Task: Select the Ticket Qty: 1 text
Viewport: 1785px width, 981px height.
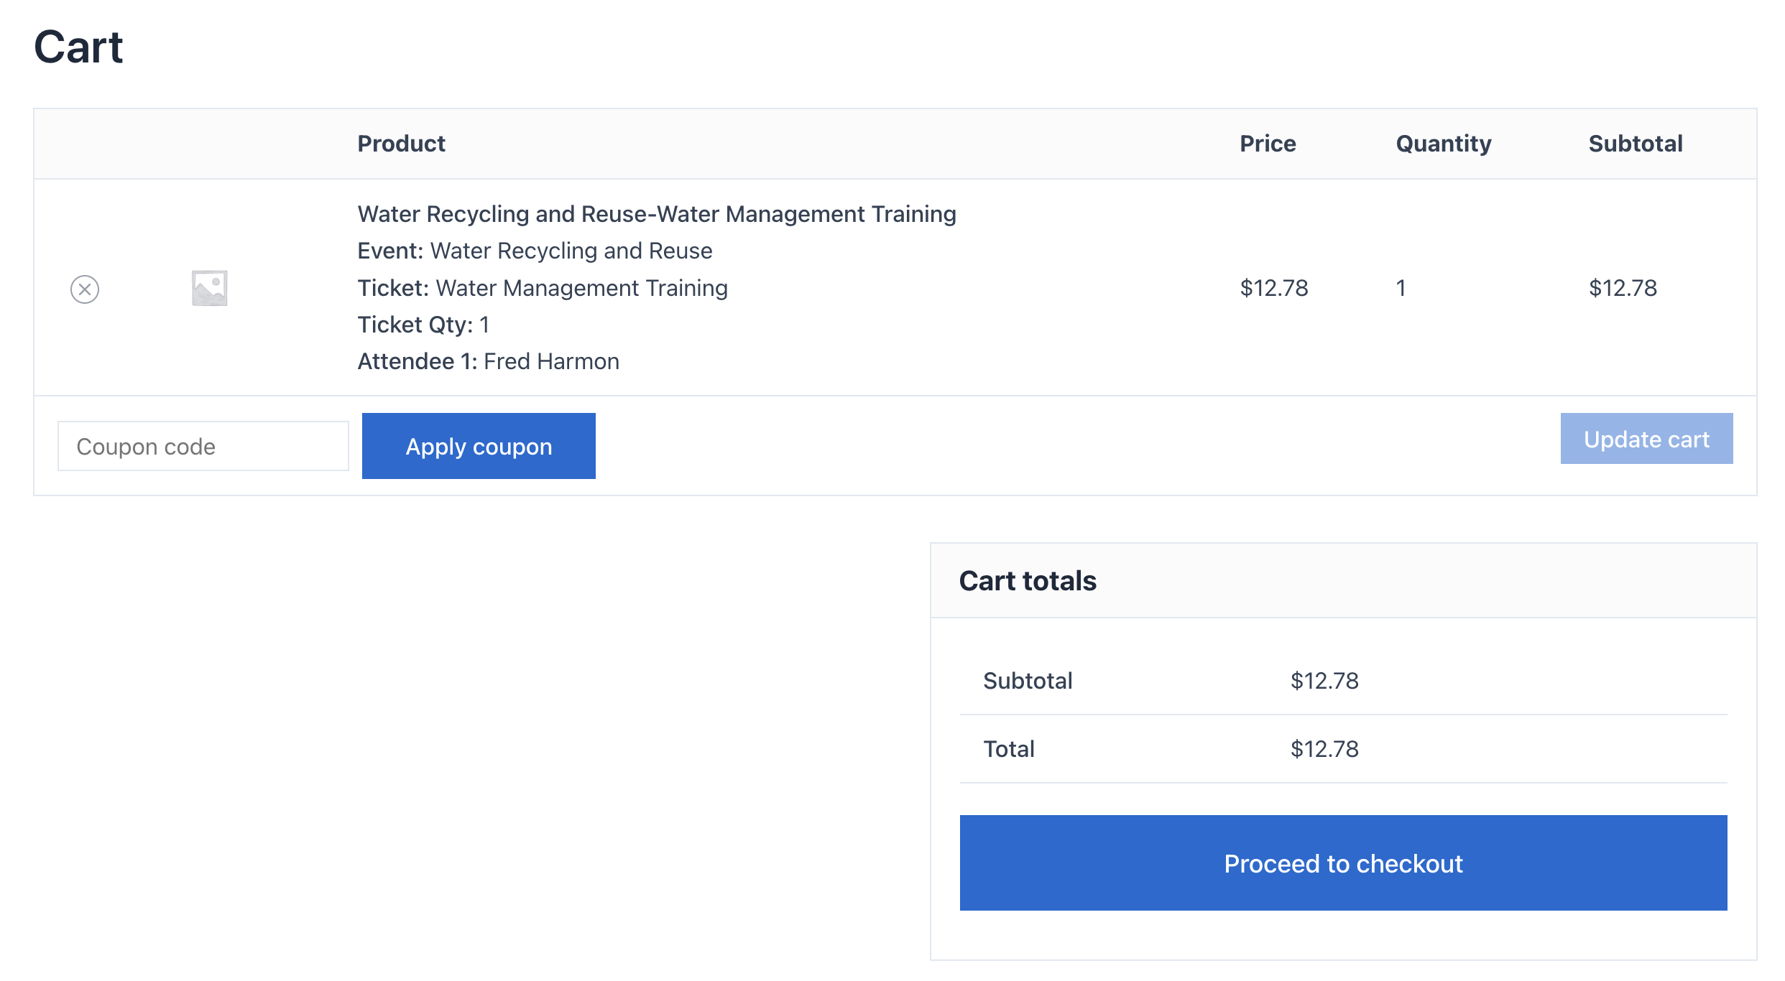Action: tap(423, 325)
